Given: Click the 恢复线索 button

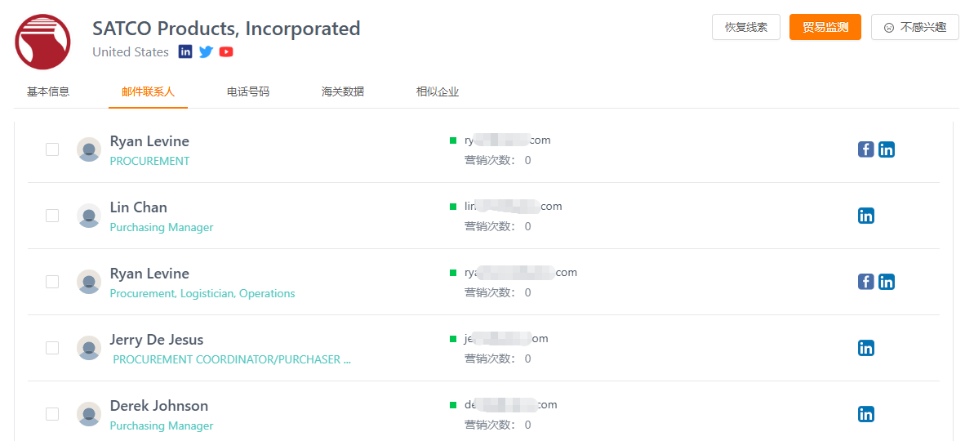Looking at the screenshot, I should point(746,27).
